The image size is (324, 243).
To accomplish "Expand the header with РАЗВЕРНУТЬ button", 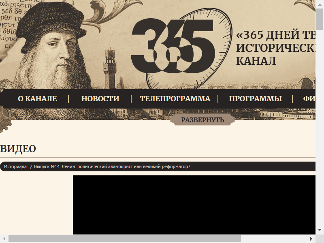I will point(202,120).
